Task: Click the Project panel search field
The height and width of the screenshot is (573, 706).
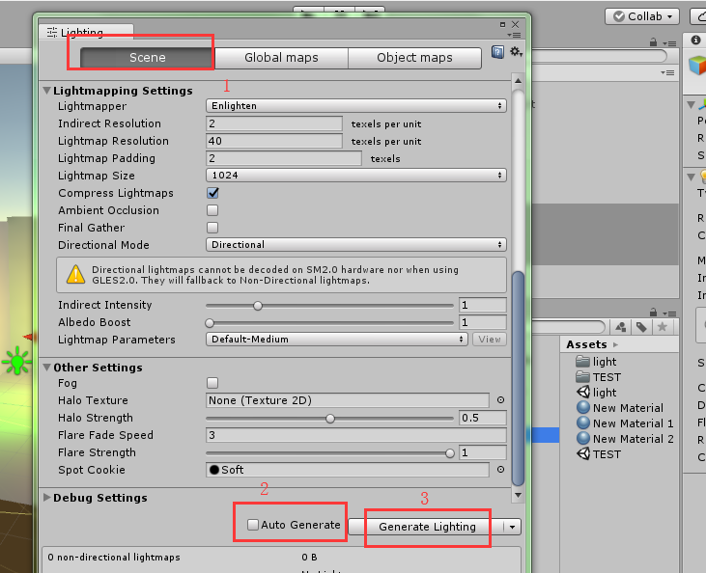Action: coord(568,327)
